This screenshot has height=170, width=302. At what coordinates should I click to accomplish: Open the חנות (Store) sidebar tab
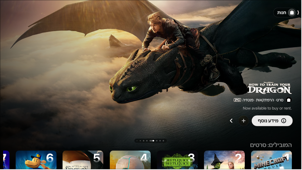(x=282, y=13)
